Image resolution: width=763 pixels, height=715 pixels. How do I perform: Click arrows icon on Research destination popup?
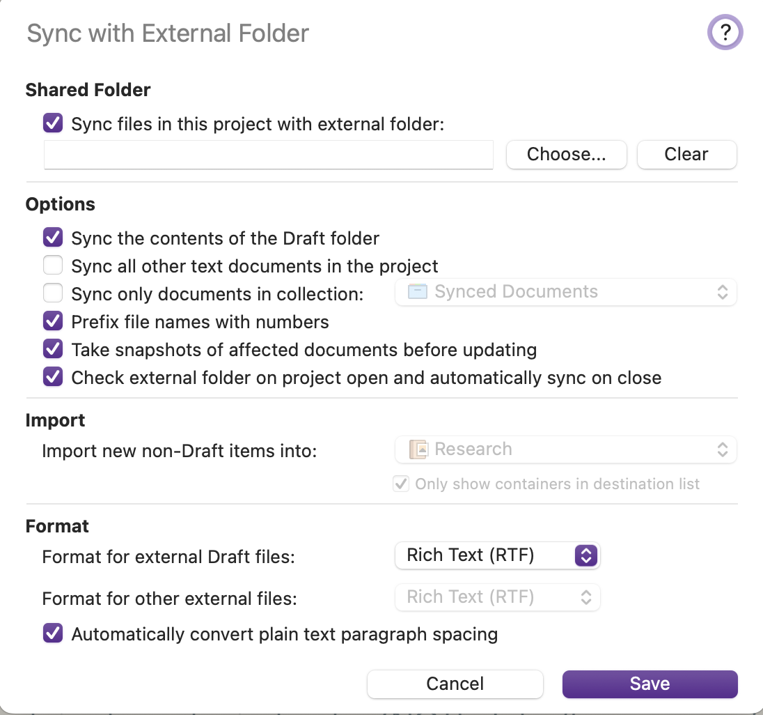(x=723, y=449)
